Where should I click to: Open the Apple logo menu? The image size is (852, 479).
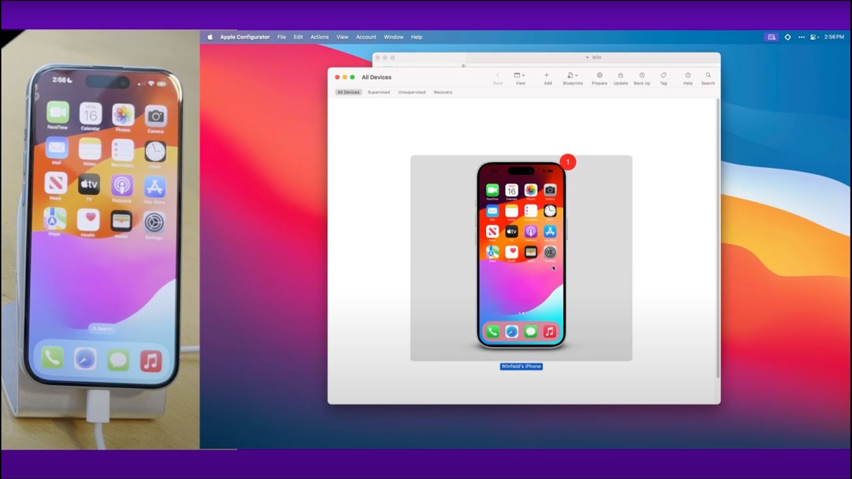[x=210, y=37]
